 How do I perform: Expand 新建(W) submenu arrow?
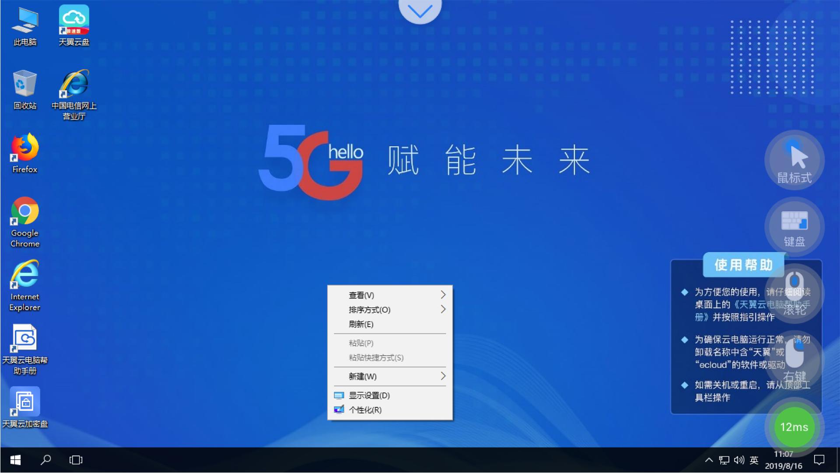click(443, 376)
